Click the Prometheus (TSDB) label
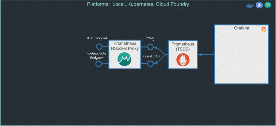 [183, 46]
